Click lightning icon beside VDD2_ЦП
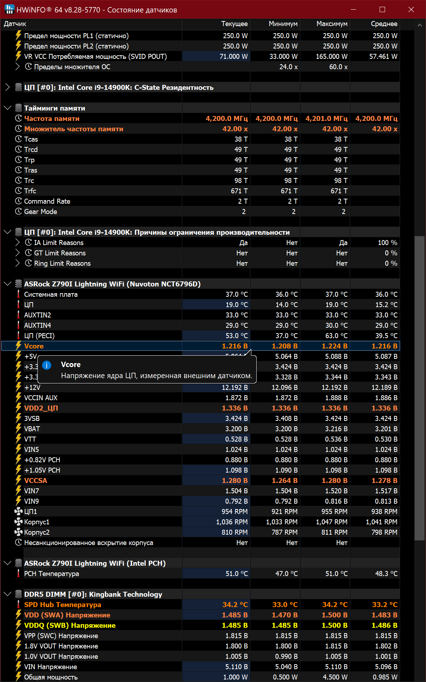 click(x=19, y=408)
